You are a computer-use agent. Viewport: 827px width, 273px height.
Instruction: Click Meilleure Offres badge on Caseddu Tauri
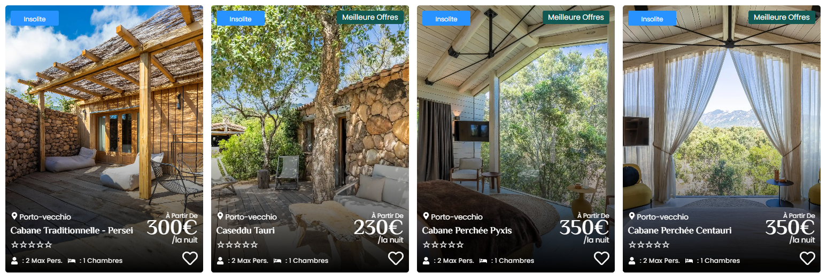tap(370, 17)
